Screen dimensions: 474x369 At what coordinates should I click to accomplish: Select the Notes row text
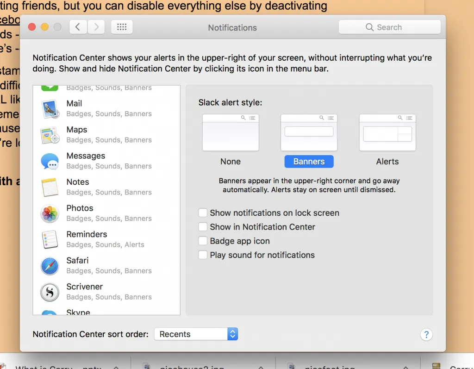(78, 182)
